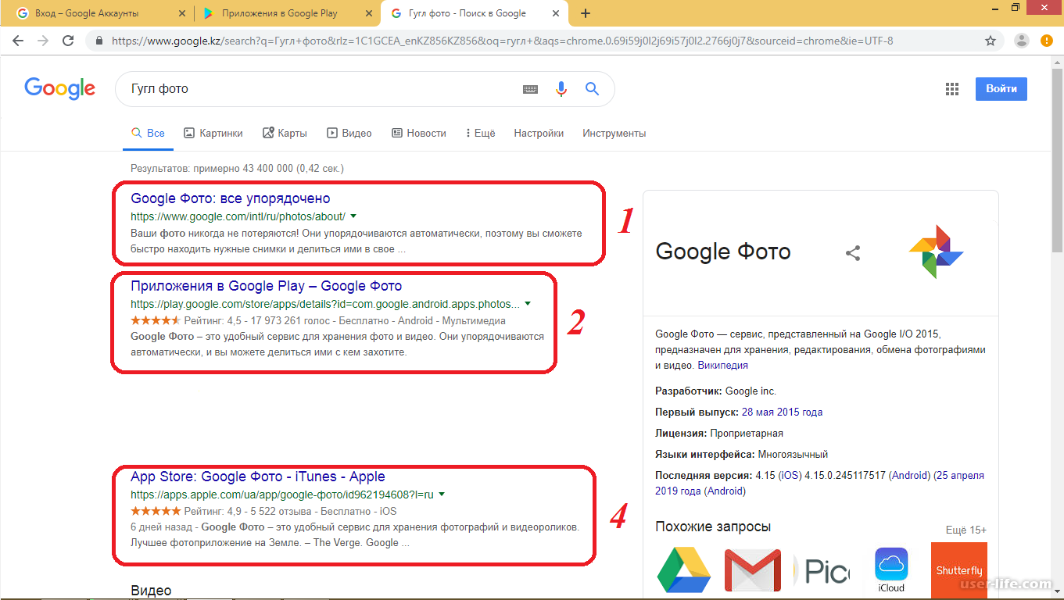The image size is (1064, 600).
Task: Start voice search with the microphone icon
Action: tap(561, 89)
